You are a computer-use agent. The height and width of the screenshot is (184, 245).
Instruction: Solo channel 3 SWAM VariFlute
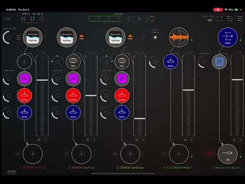pos(143,140)
